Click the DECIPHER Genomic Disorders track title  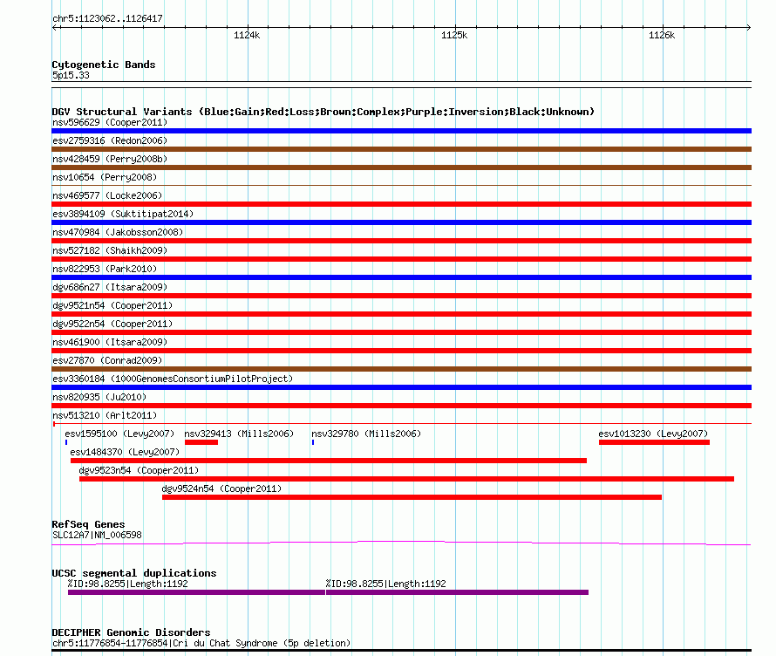tap(131, 632)
